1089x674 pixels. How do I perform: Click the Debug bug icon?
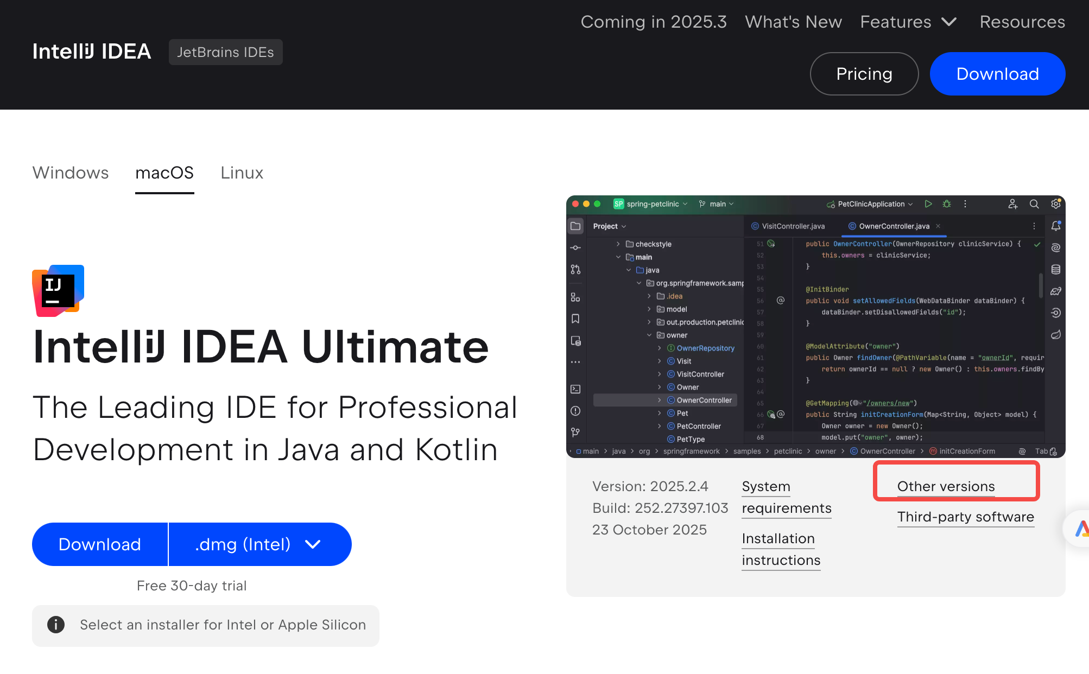(947, 204)
